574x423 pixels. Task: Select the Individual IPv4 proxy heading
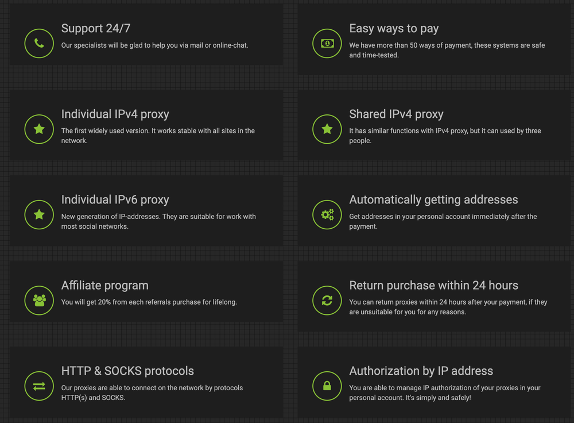(115, 114)
